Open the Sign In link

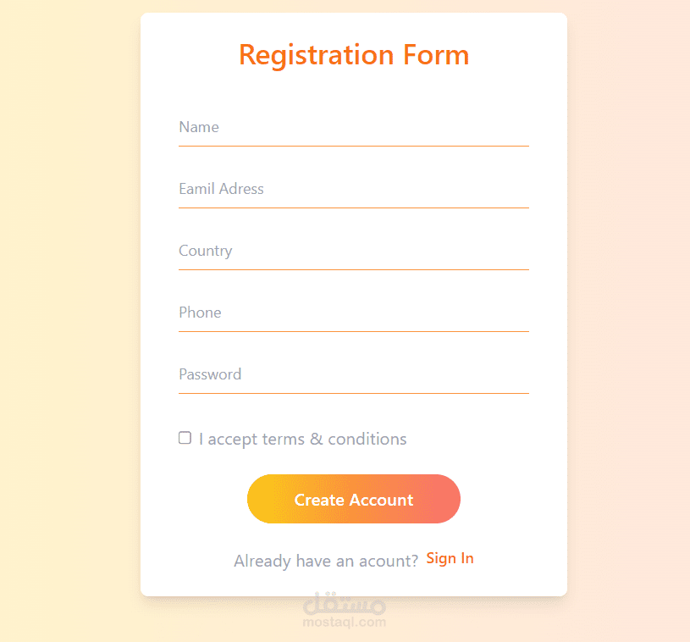point(450,558)
